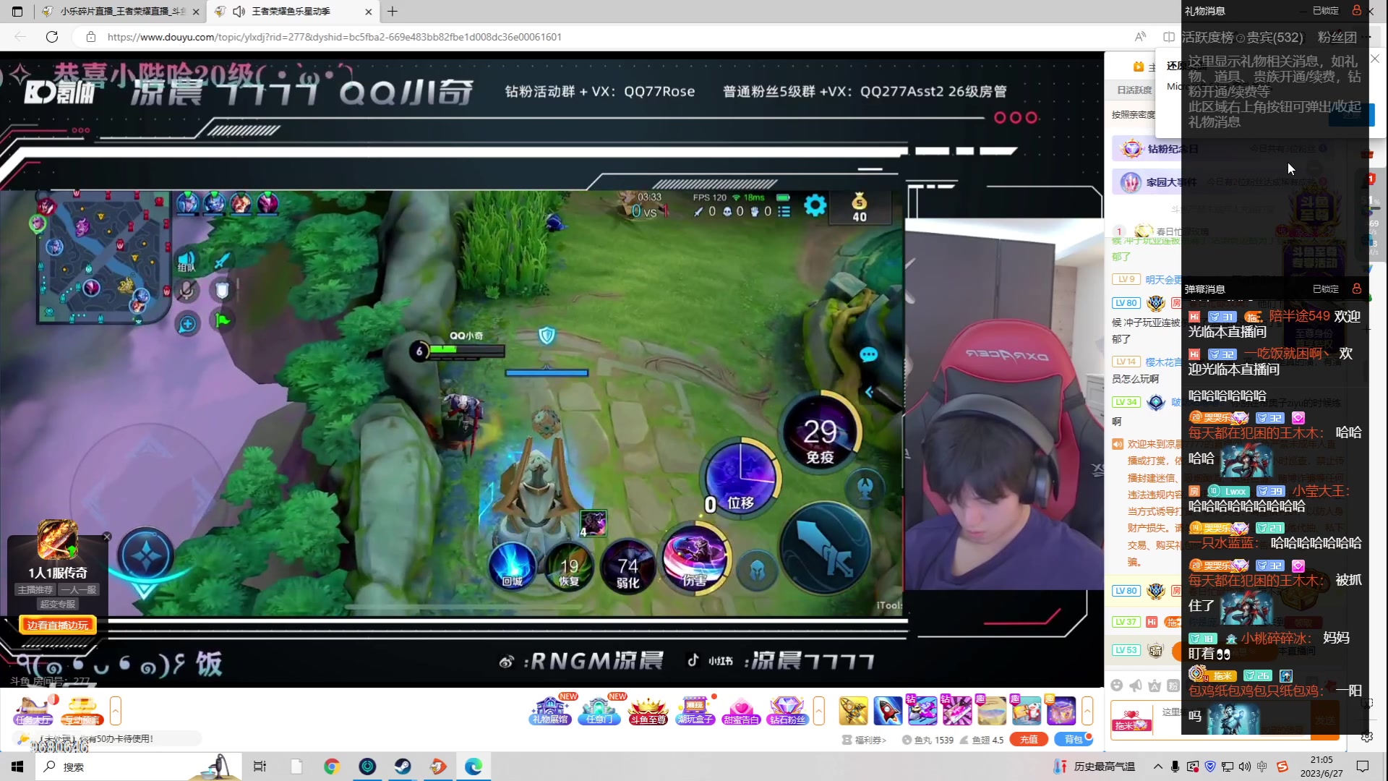1388x781 pixels.
Task: Click the Read Aloud icon in address bar
Action: (x=1140, y=37)
